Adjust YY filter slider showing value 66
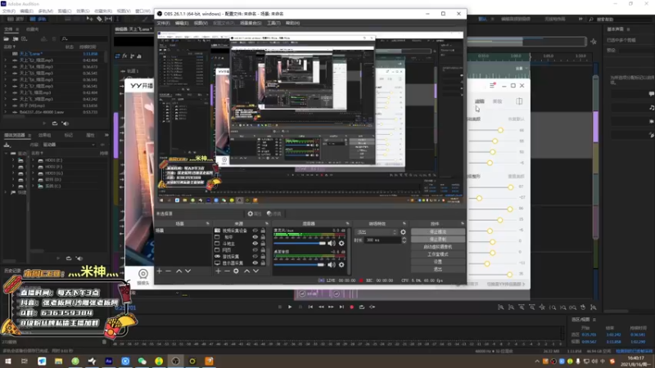Viewport: 655px width, 368px height. [x=500, y=130]
